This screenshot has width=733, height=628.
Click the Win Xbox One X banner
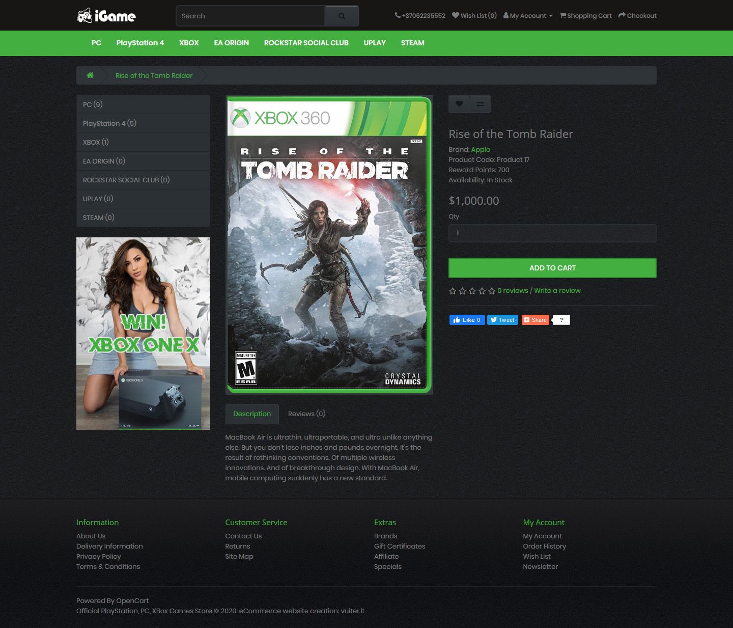click(143, 334)
